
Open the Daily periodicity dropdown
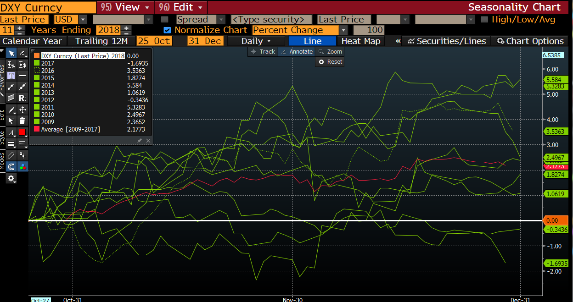pyautogui.click(x=269, y=41)
